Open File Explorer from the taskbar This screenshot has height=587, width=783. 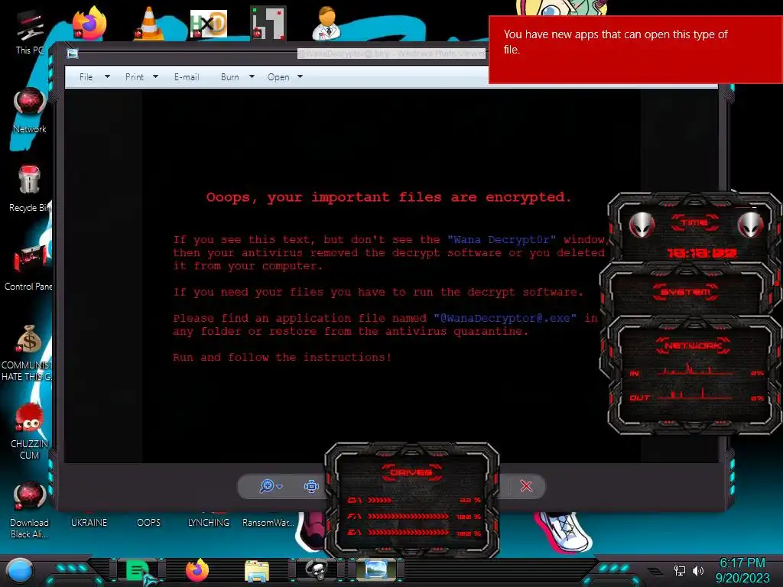(257, 570)
